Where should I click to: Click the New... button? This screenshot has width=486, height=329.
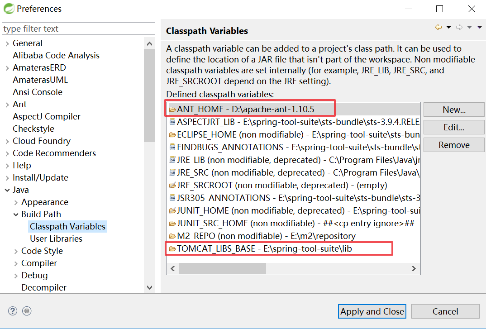(454, 110)
